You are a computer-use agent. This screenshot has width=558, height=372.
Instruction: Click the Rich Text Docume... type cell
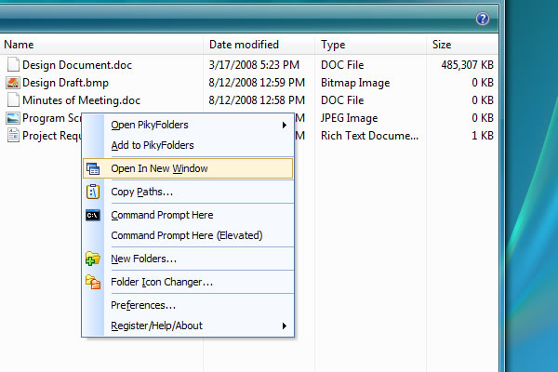(369, 136)
